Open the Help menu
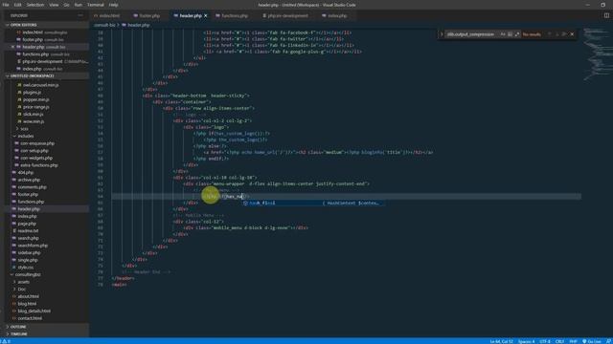Image resolution: width=613 pixels, height=344 pixels. (x=113, y=5)
